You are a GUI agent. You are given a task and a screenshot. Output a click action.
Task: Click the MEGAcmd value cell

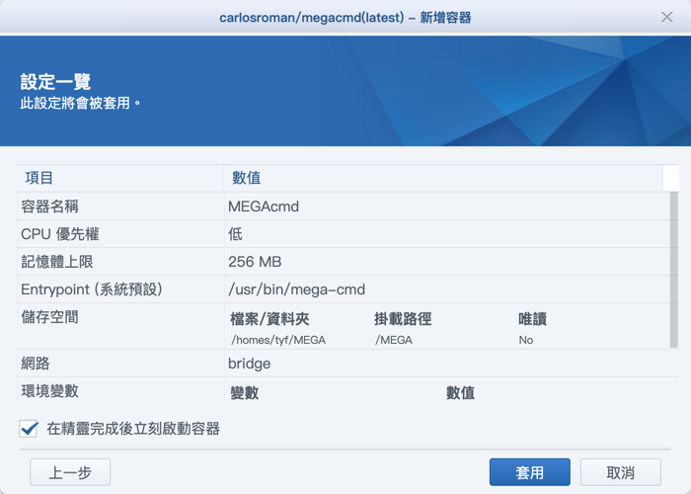pyautogui.click(x=264, y=206)
